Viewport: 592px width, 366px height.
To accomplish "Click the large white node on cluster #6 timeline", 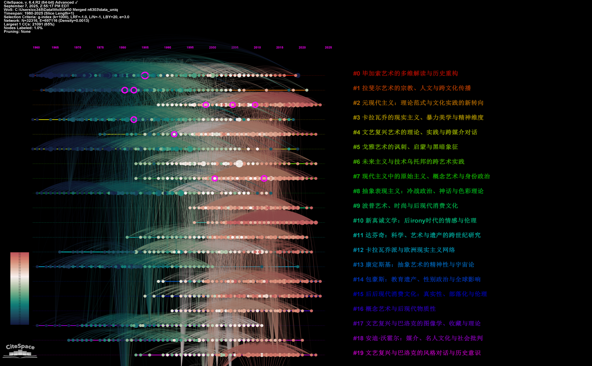I will coord(239,163).
